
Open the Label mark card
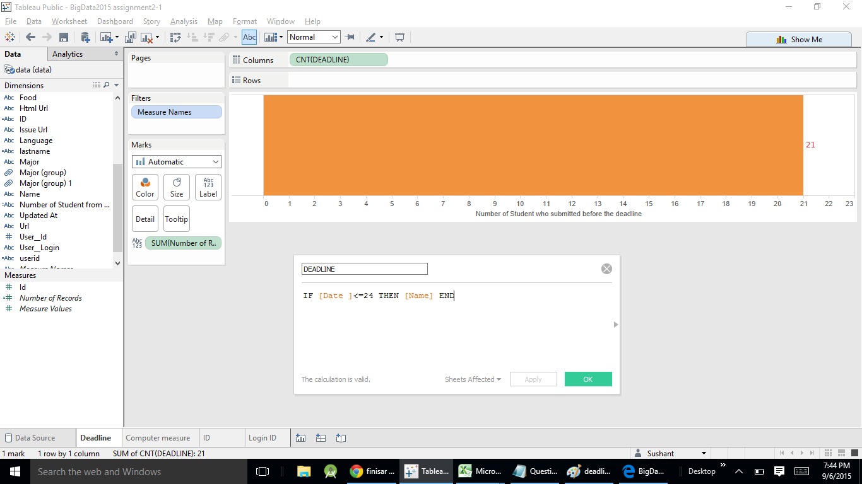tap(208, 187)
